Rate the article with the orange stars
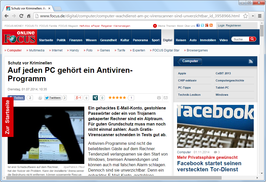The height and width of the screenshot is (182, 266). point(117,97)
